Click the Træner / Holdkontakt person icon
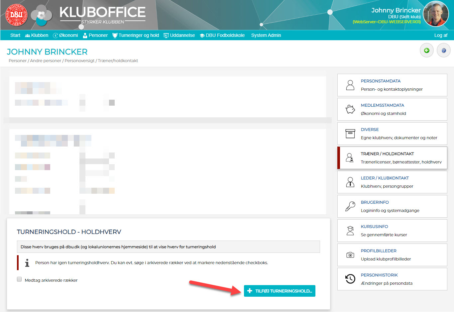The image size is (454, 312). 350,158
